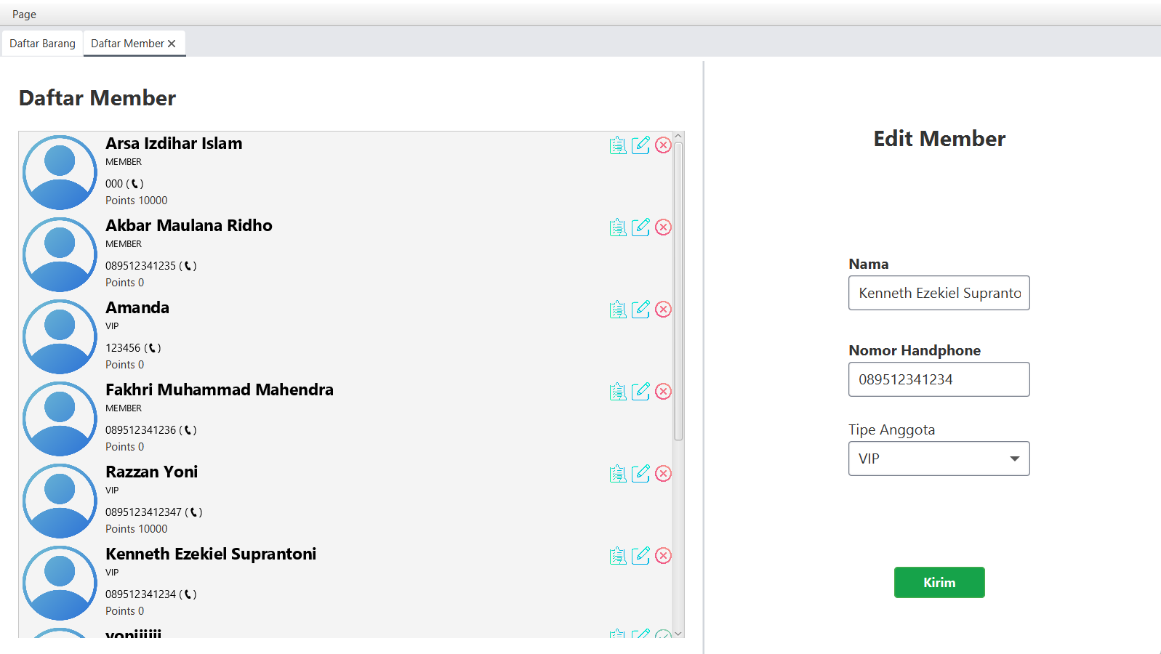Delete member Amanda

pos(663,310)
